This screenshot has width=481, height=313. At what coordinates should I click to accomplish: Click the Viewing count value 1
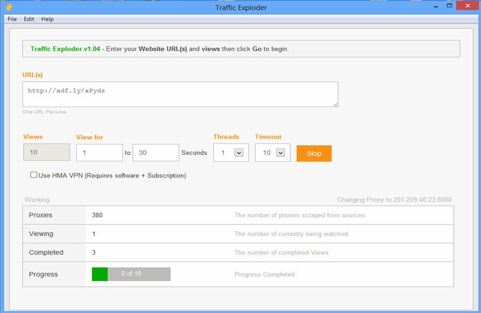point(93,234)
